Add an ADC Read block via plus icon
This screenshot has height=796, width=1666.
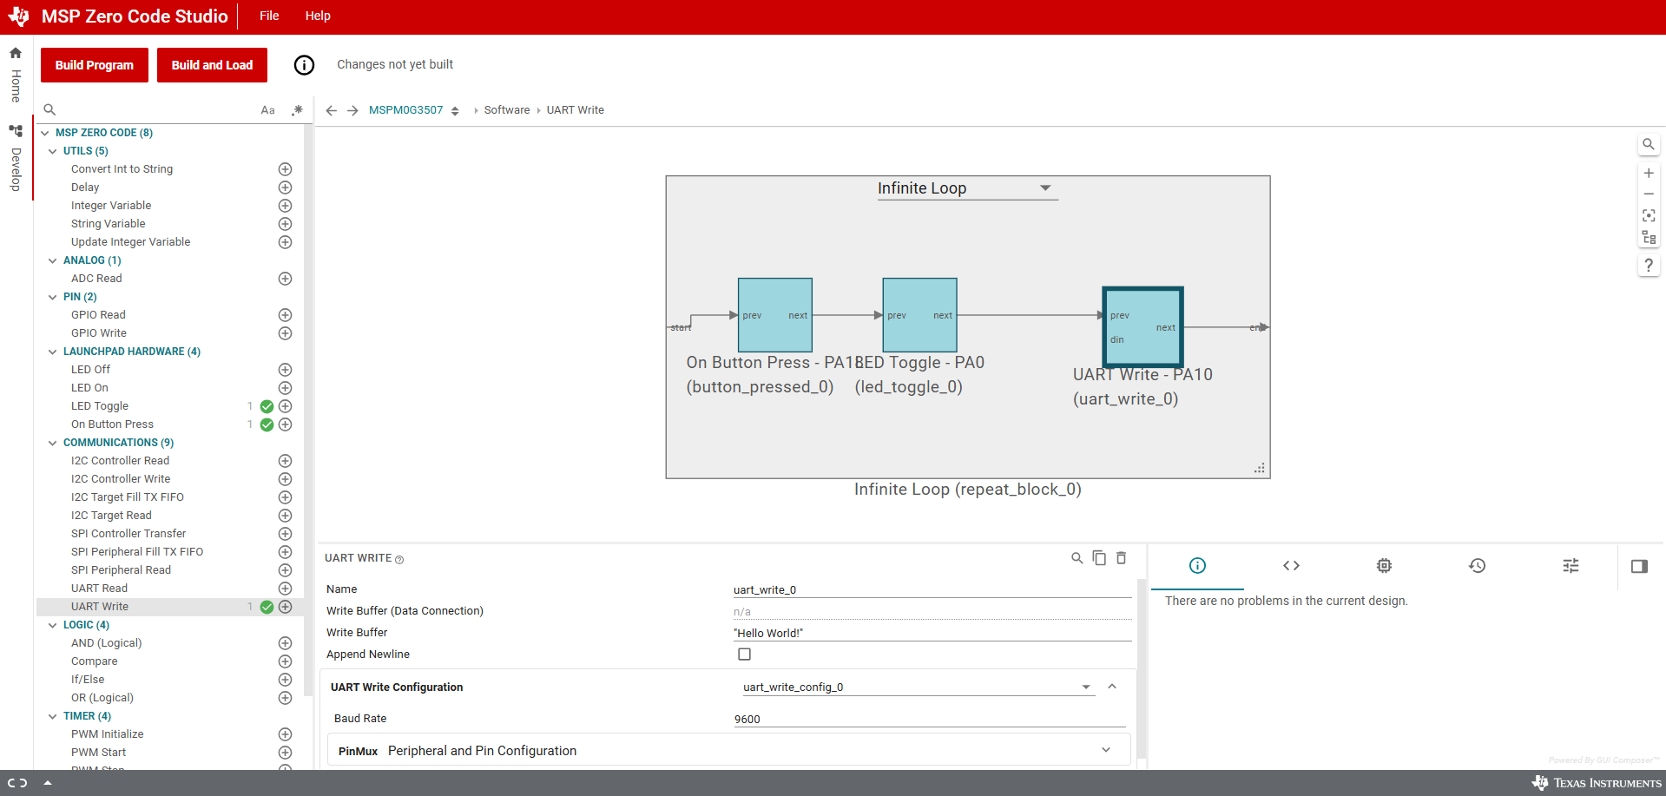[285, 279]
